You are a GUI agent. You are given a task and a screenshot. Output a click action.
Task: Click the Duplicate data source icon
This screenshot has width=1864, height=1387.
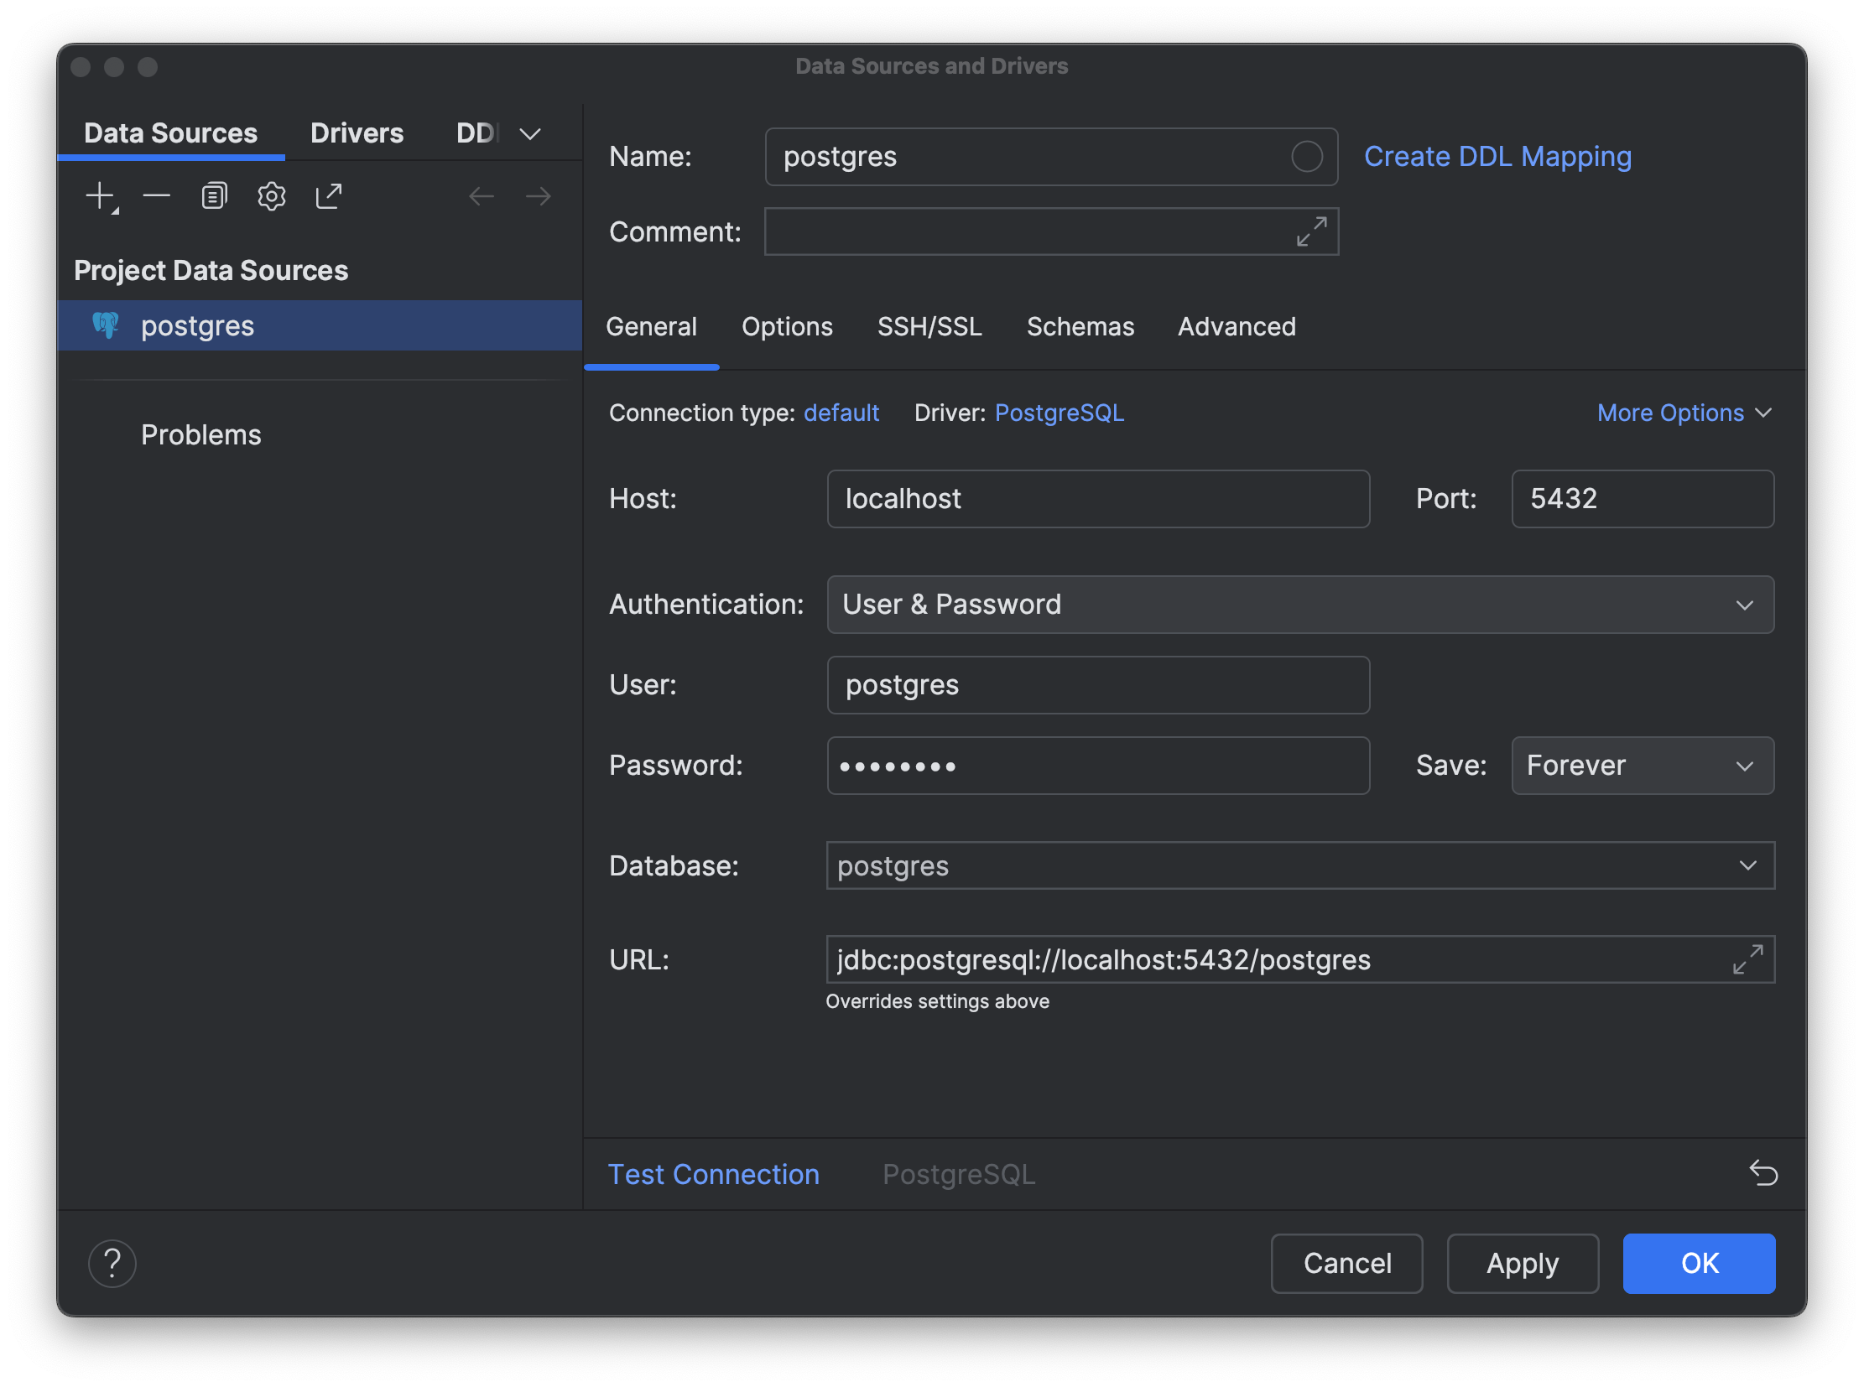pyautogui.click(x=214, y=196)
